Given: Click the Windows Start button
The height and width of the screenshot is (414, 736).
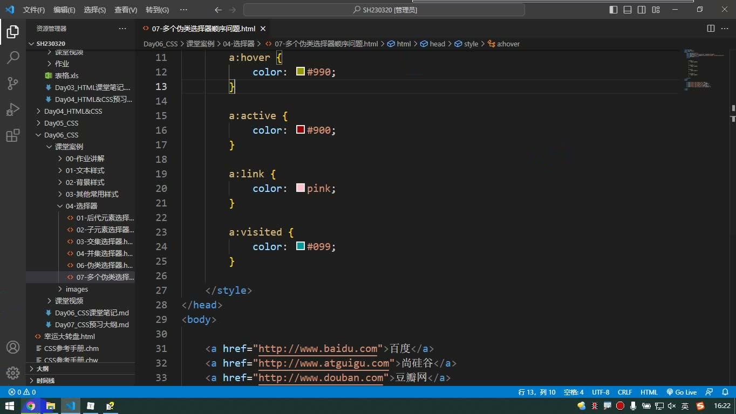Looking at the screenshot, I should pyautogui.click(x=10, y=406).
